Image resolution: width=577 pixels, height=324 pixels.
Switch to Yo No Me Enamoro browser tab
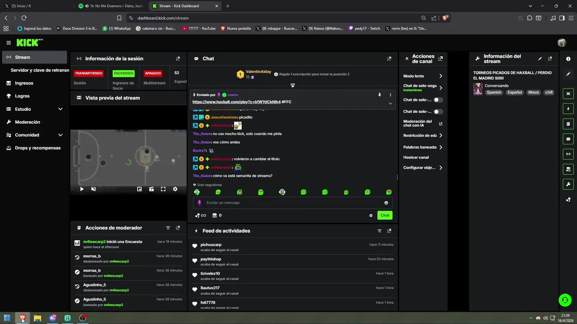[111, 6]
